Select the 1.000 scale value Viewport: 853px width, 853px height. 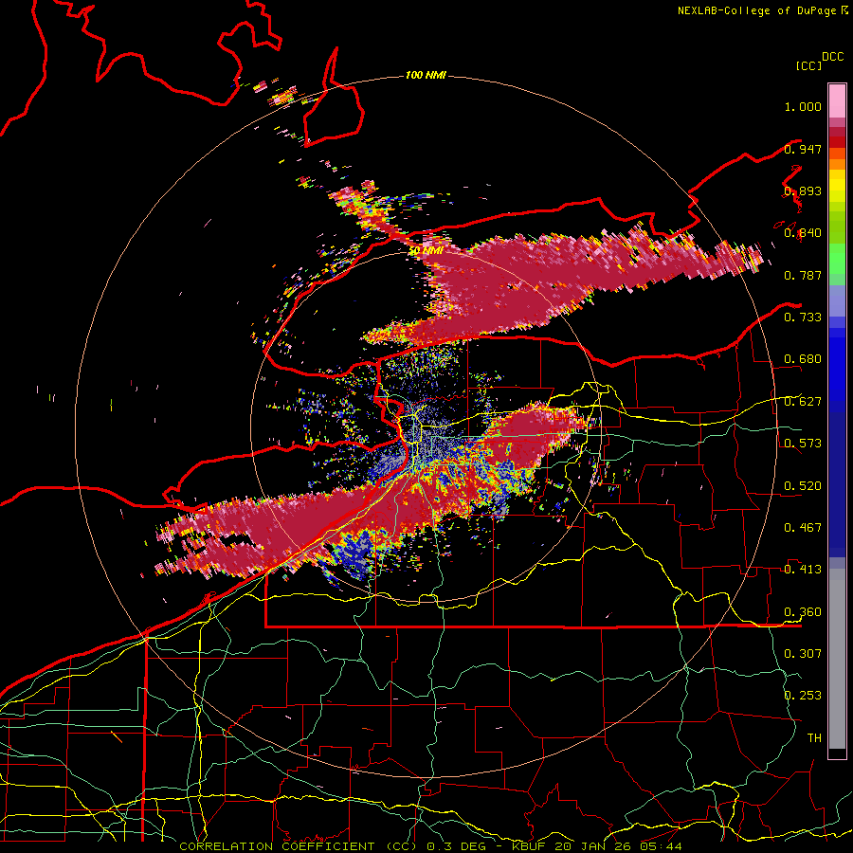pos(803,106)
